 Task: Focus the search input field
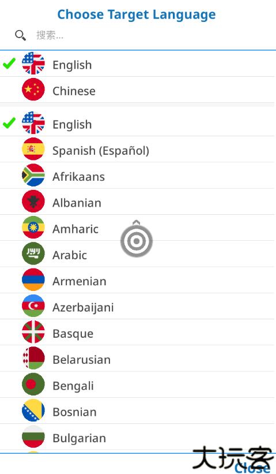coord(151,35)
